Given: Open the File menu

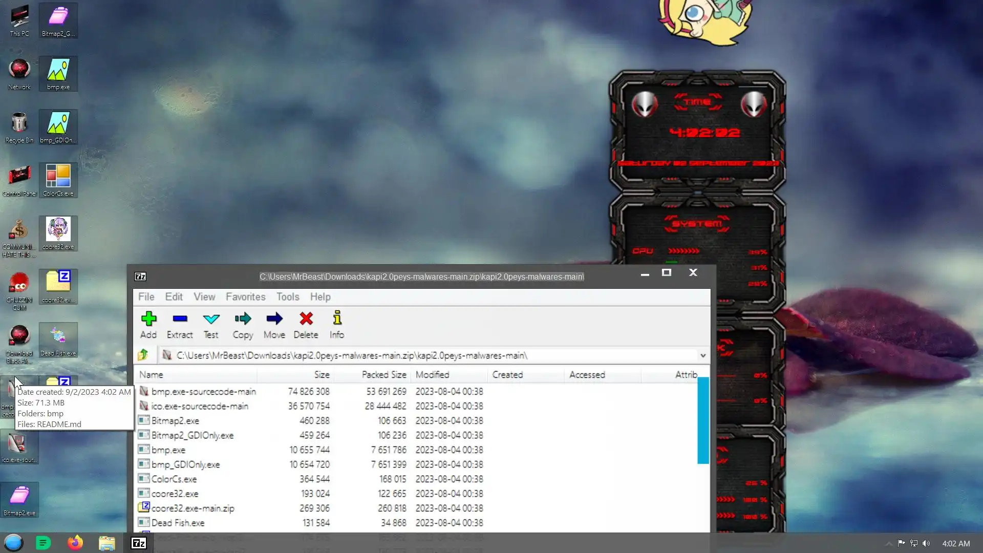Looking at the screenshot, I should click(146, 297).
